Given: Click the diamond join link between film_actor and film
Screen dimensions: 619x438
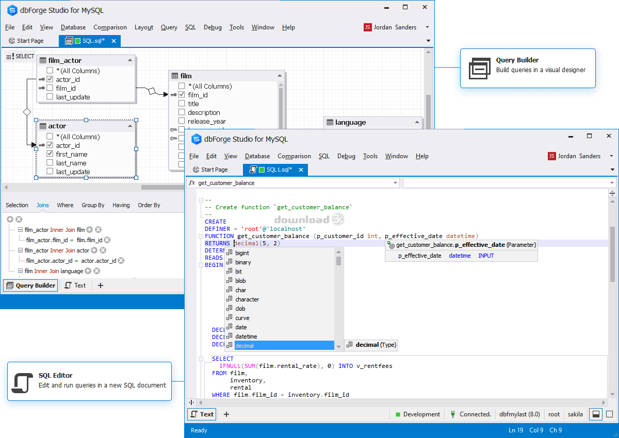Looking at the screenshot, I should (x=151, y=91).
